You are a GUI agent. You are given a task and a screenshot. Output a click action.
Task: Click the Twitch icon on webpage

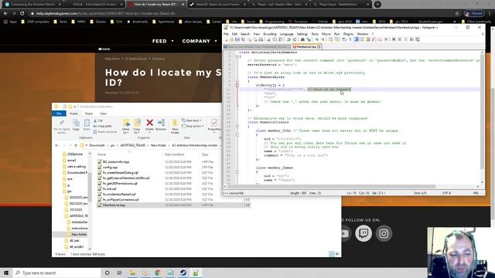364,233
